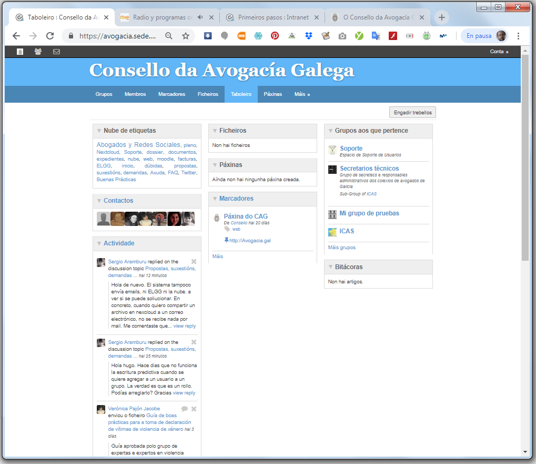
Task: Open the Pinterest extension icon
Action: [275, 36]
